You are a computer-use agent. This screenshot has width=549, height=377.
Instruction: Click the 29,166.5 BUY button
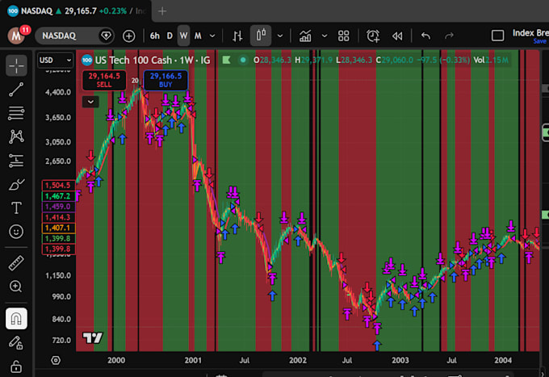pos(166,80)
